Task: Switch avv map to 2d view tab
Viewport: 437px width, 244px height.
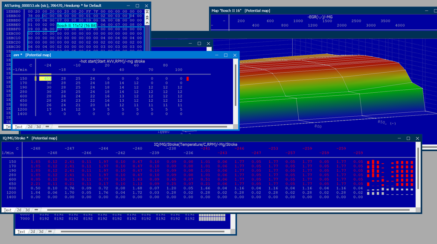Action: [x=30, y=127]
